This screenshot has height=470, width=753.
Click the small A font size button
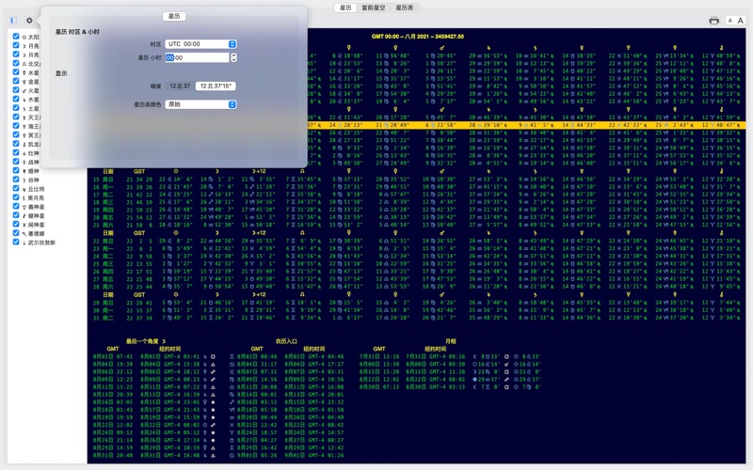(x=729, y=21)
